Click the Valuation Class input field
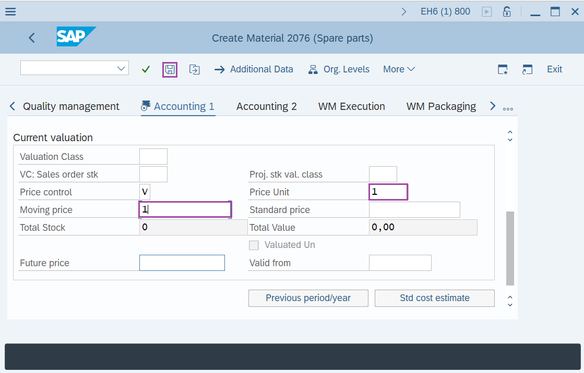The image size is (584, 373). coord(153,157)
